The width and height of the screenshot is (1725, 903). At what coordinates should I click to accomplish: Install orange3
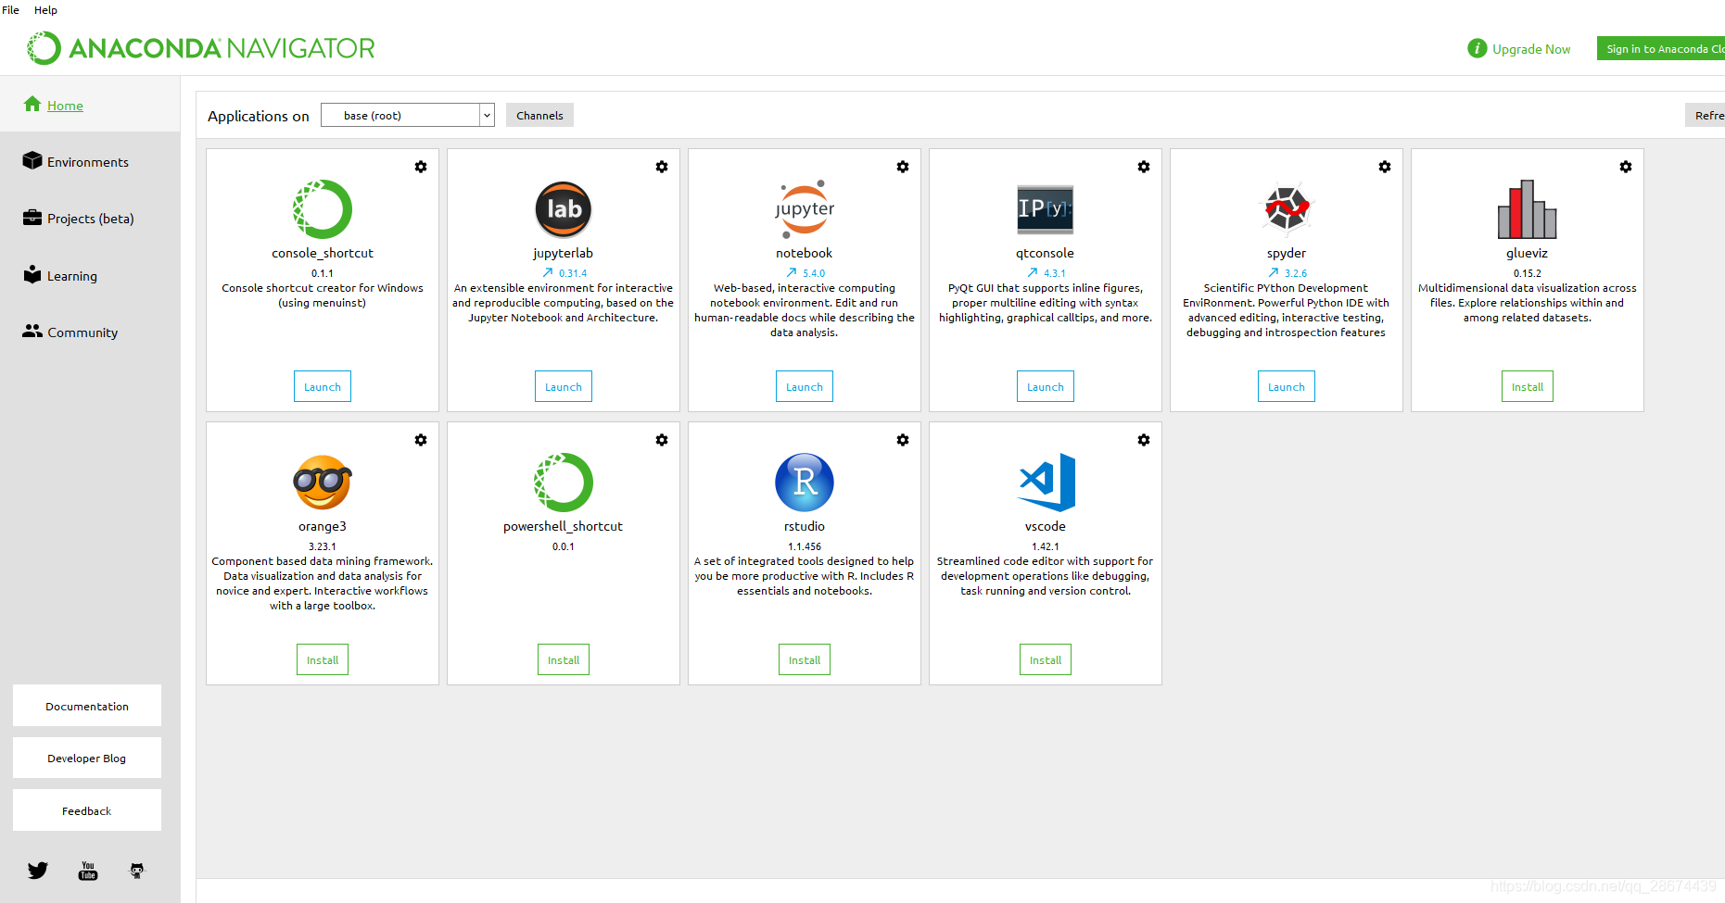pyautogui.click(x=323, y=659)
